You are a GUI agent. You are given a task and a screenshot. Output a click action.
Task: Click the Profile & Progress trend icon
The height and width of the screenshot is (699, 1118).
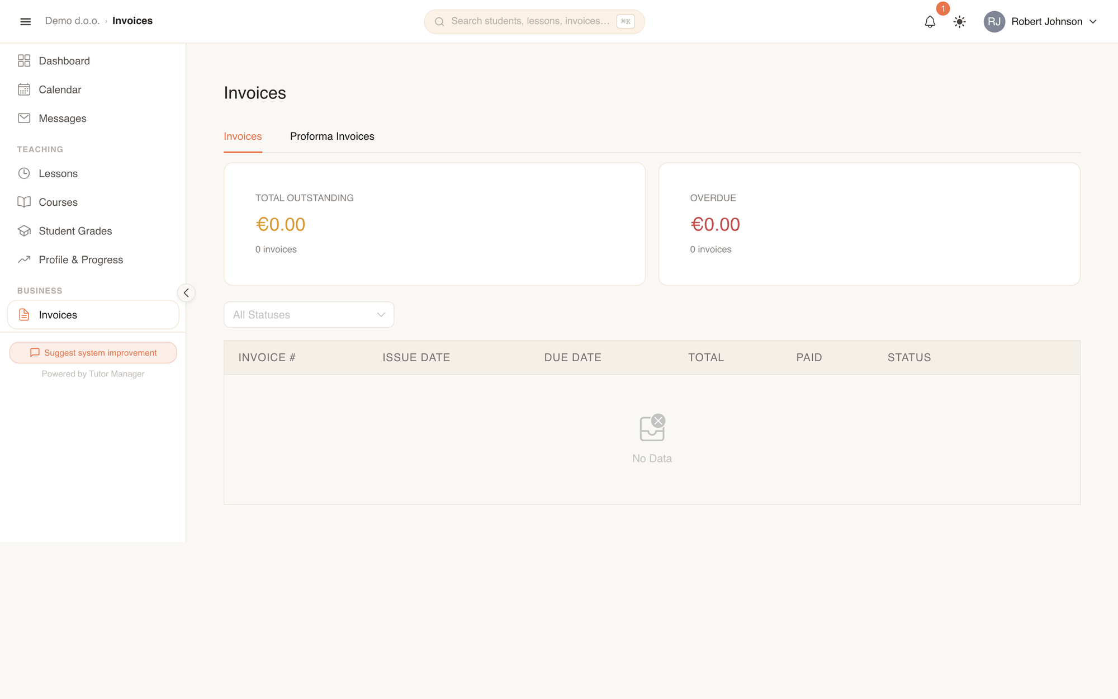point(24,259)
